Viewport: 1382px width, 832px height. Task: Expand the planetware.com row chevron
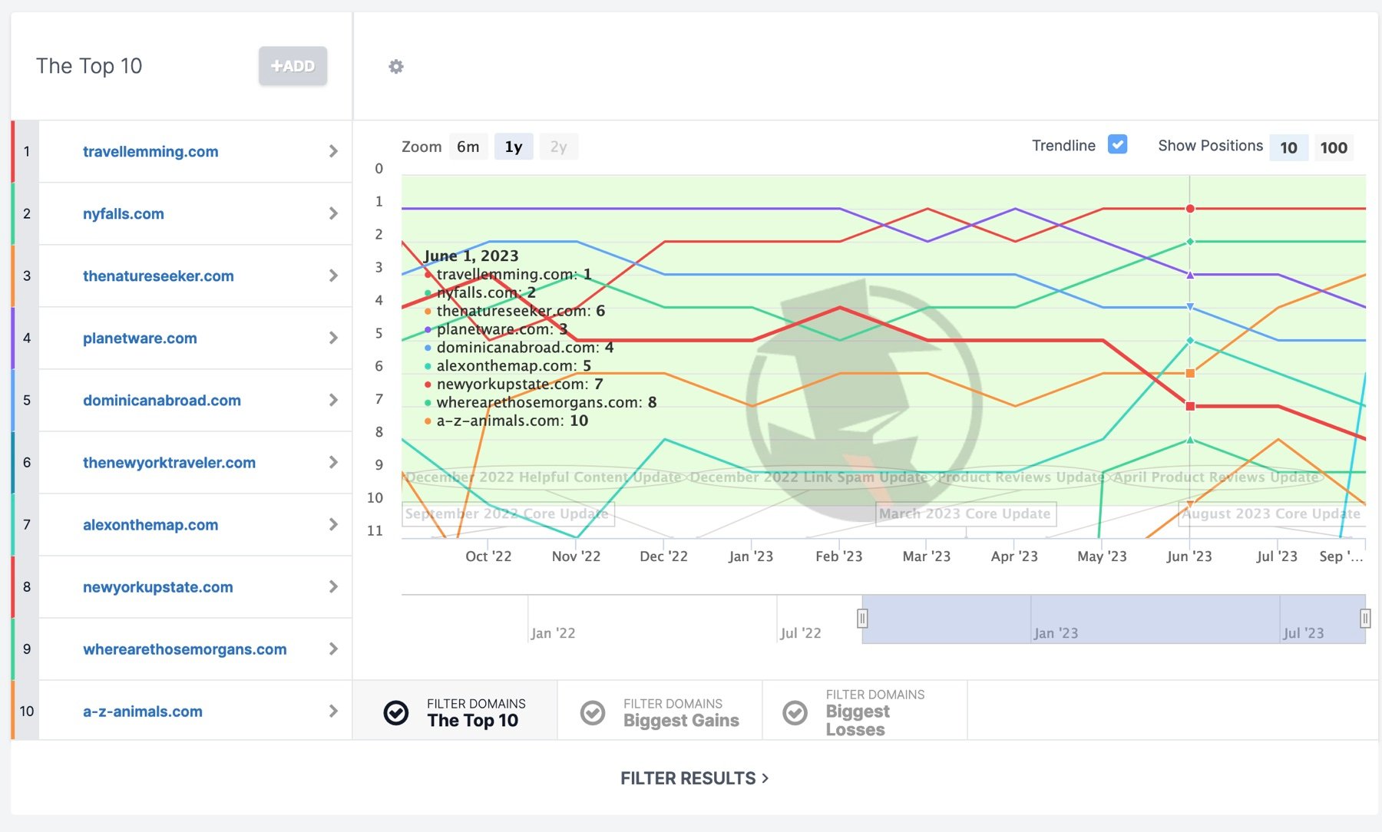point(333,338)
